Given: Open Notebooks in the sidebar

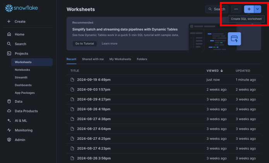Looking at the screenshot, I should 22,70.
